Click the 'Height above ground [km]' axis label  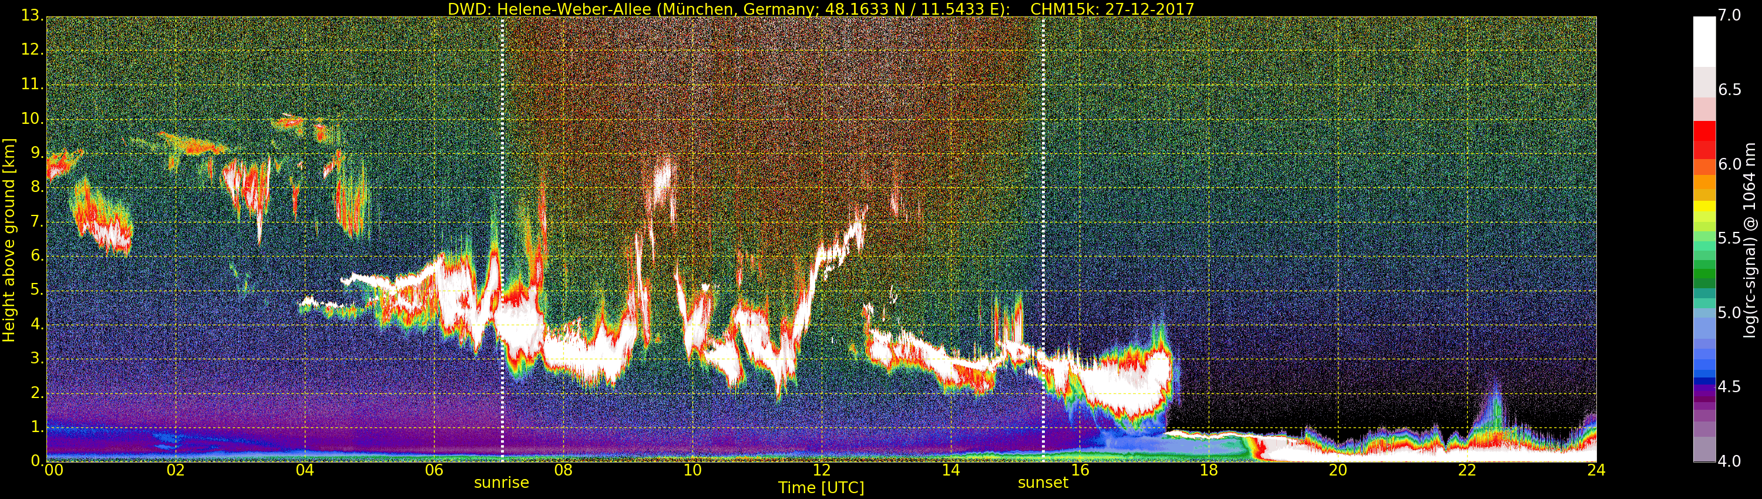(x=9, y=240)
